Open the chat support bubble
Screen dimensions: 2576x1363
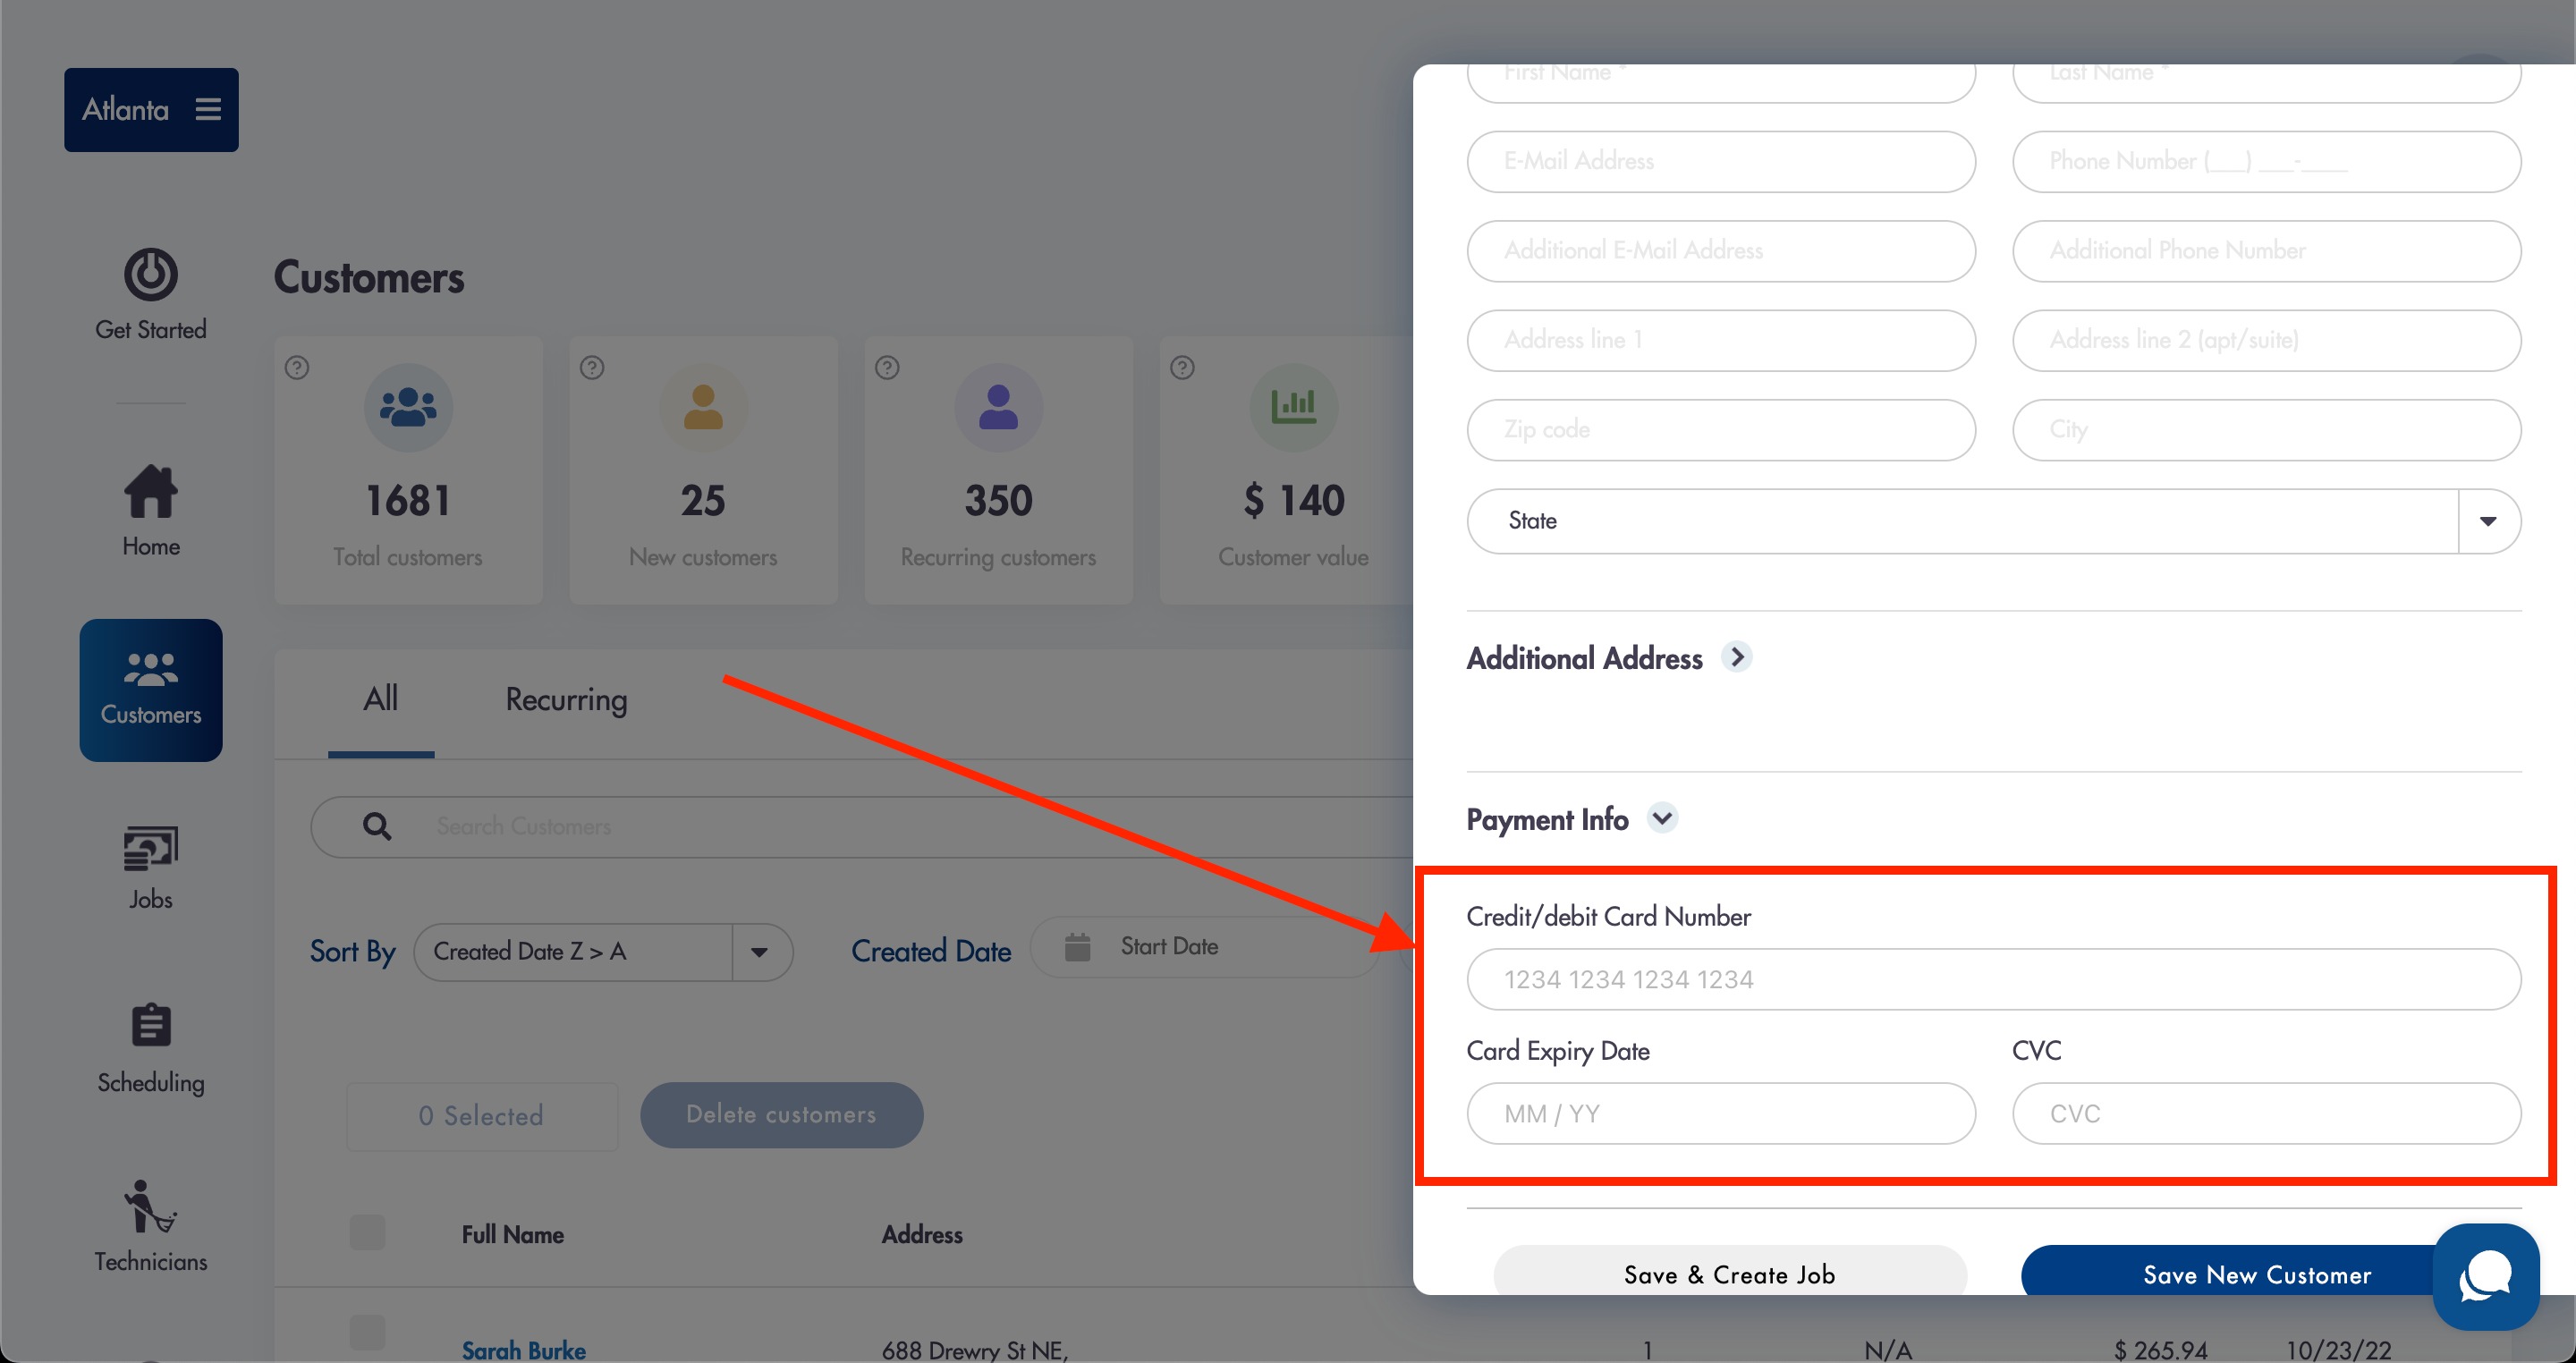click(2486, 1277)
